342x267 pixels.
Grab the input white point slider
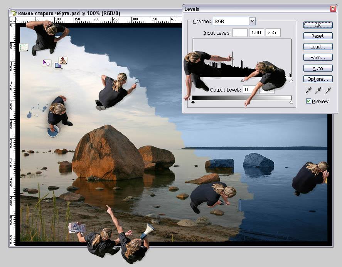click(x=291, y=81)
